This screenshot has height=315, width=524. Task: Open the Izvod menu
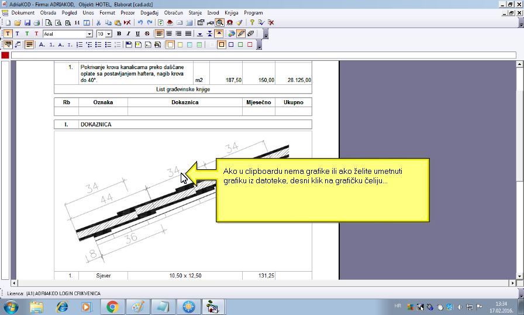(213, 13)
